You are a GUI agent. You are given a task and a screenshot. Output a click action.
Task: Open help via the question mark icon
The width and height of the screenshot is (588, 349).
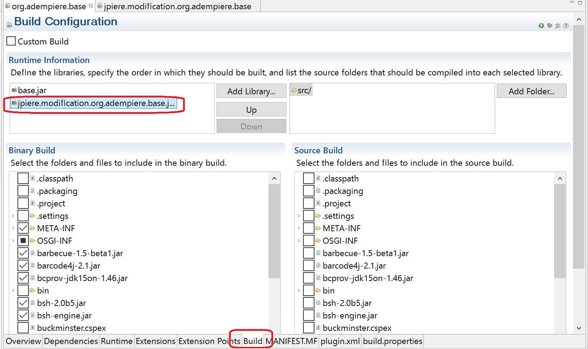click(x=566, y=26)
